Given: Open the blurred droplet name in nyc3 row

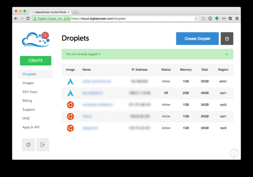Looking at the screenshot, I should click(90, 128).
